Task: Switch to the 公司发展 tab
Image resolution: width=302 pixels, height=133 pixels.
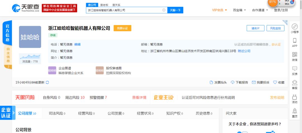Action: coord(116,113)
